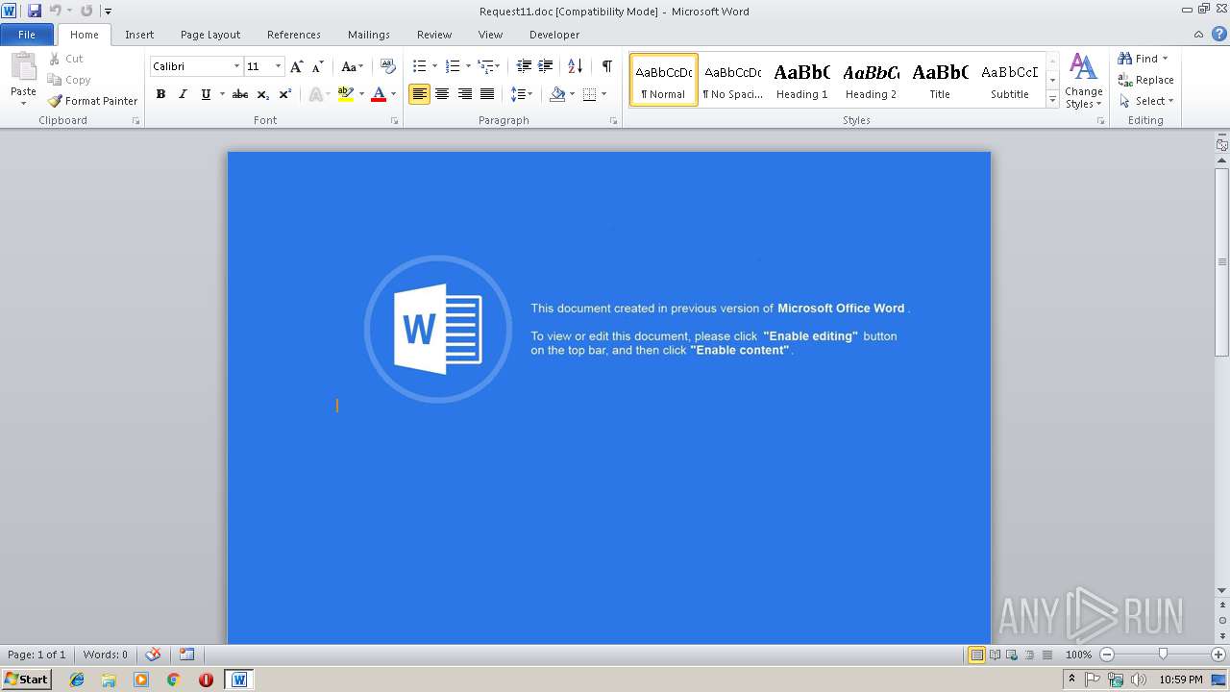Zoom out with the minus button
Screen dimensions: 1230x692
pos(1107,655)
